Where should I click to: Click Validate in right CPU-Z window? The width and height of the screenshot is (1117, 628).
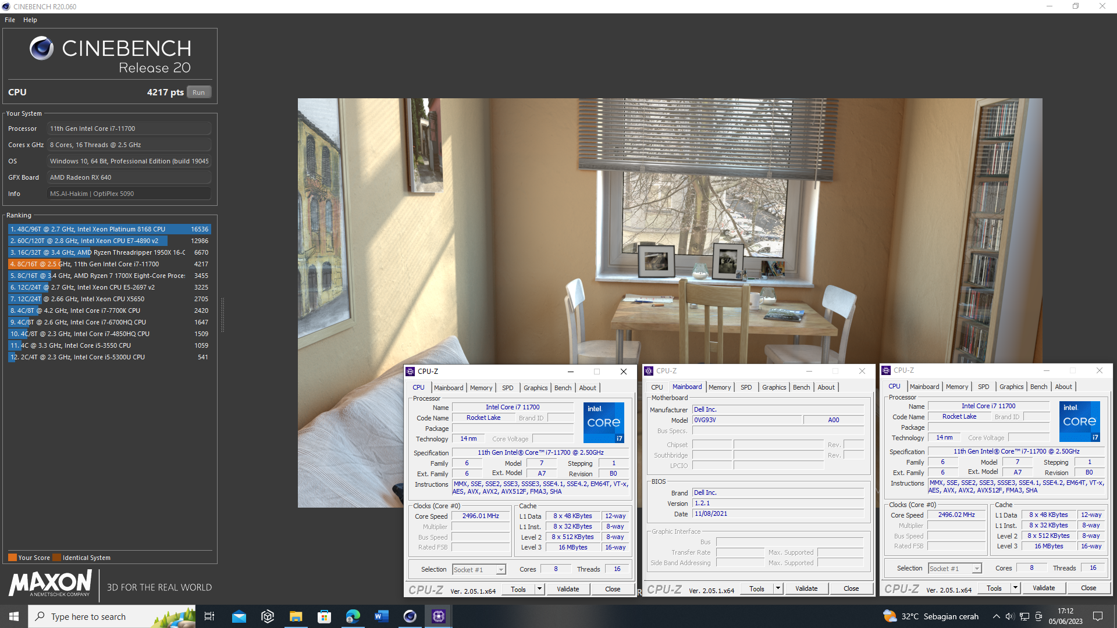pos(1044,588)
